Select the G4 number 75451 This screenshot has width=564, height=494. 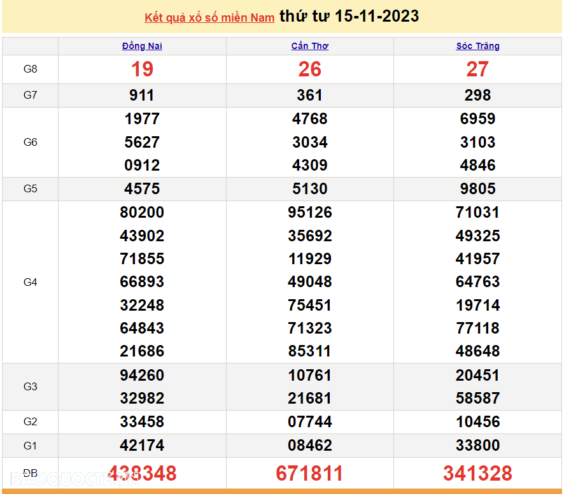(x=310, y=305)
